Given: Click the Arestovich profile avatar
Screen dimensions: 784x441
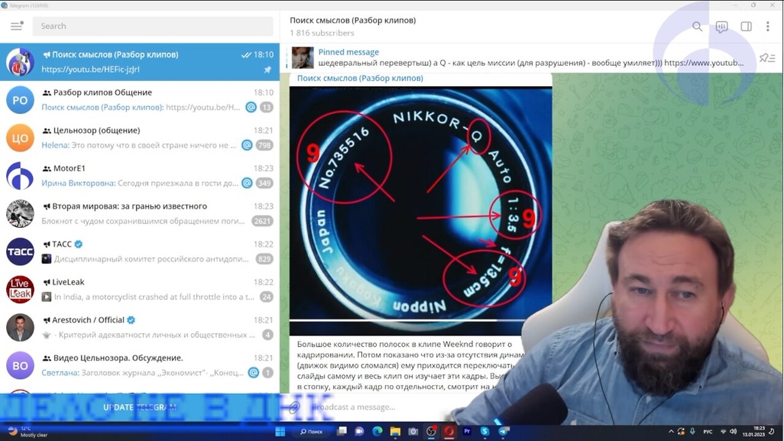Looking at the screenshot, I should tap(20, 328).
